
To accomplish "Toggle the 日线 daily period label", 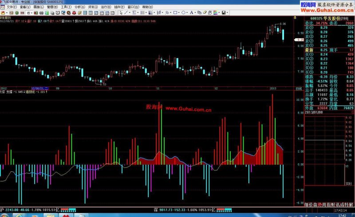I will tap(299, 89).
